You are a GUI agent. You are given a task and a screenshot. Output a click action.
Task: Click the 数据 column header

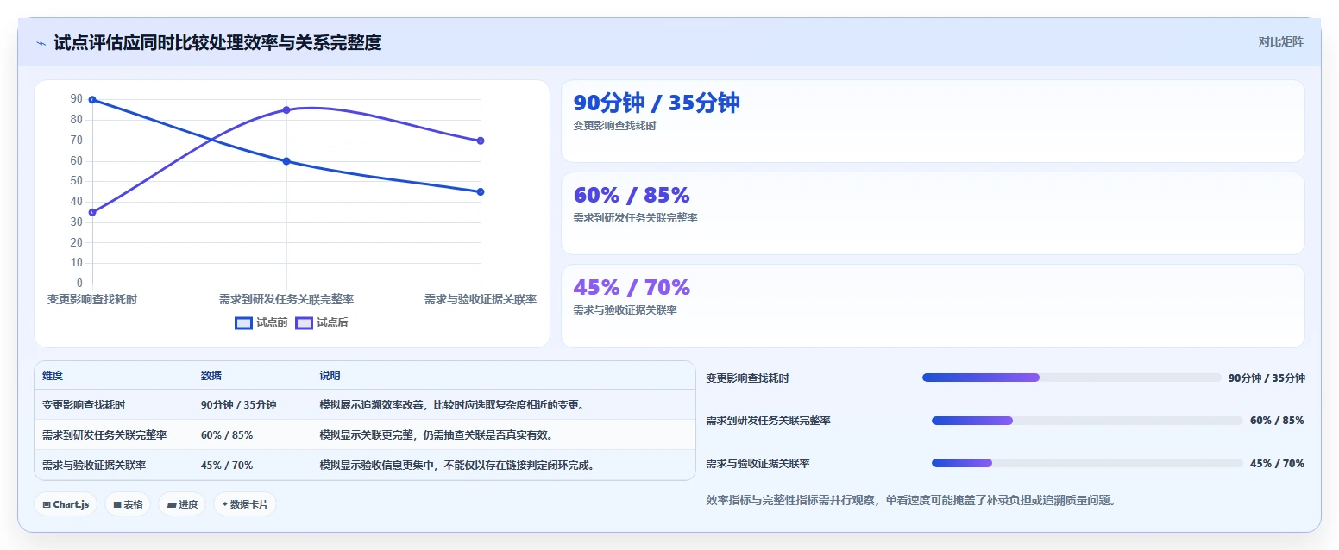(x=211, y=376)
